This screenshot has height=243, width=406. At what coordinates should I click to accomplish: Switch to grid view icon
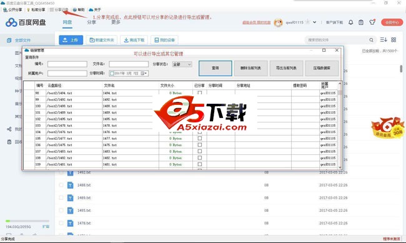coord(394,39)
